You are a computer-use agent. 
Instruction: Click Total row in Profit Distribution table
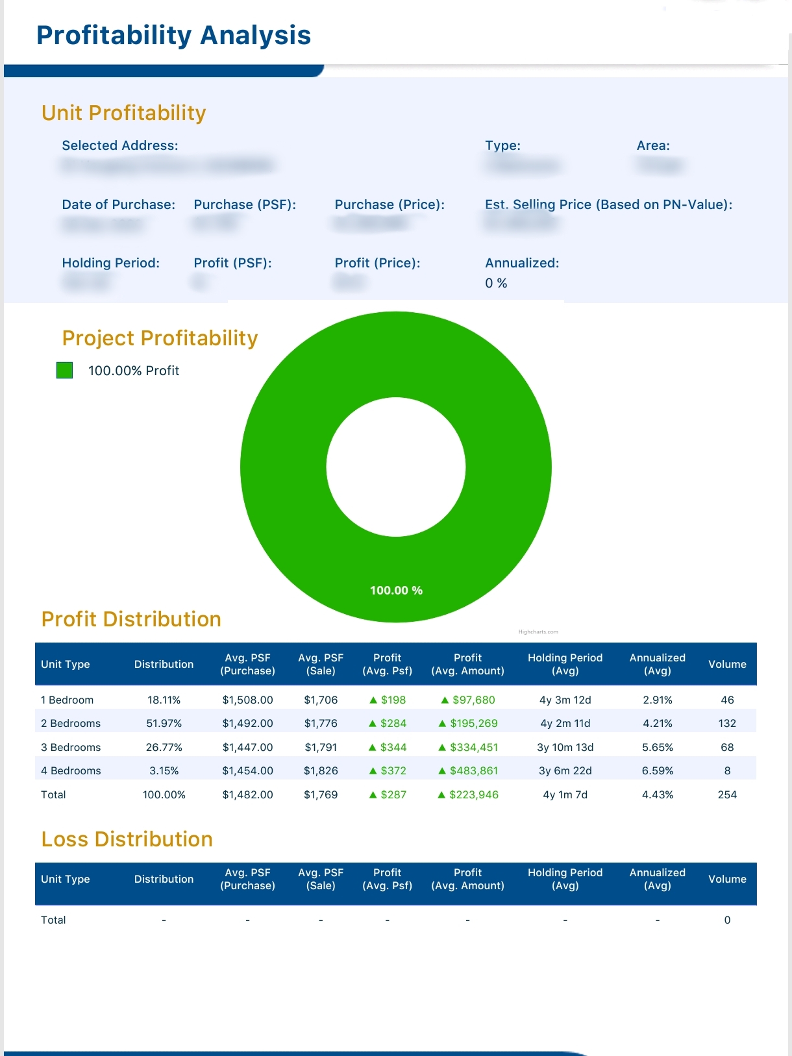(396, 795)
